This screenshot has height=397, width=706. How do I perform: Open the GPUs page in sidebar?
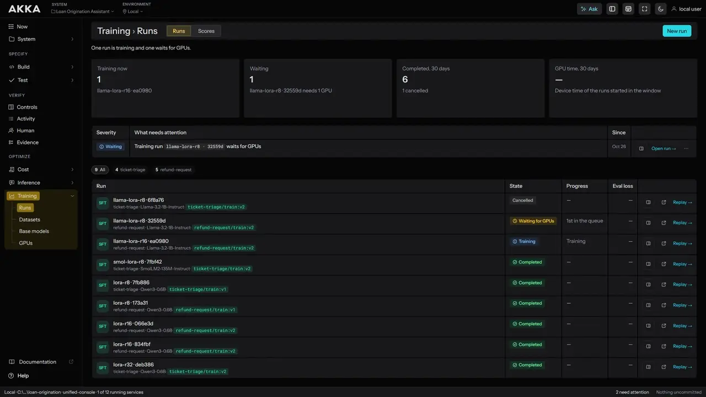(x=26, y=243)
